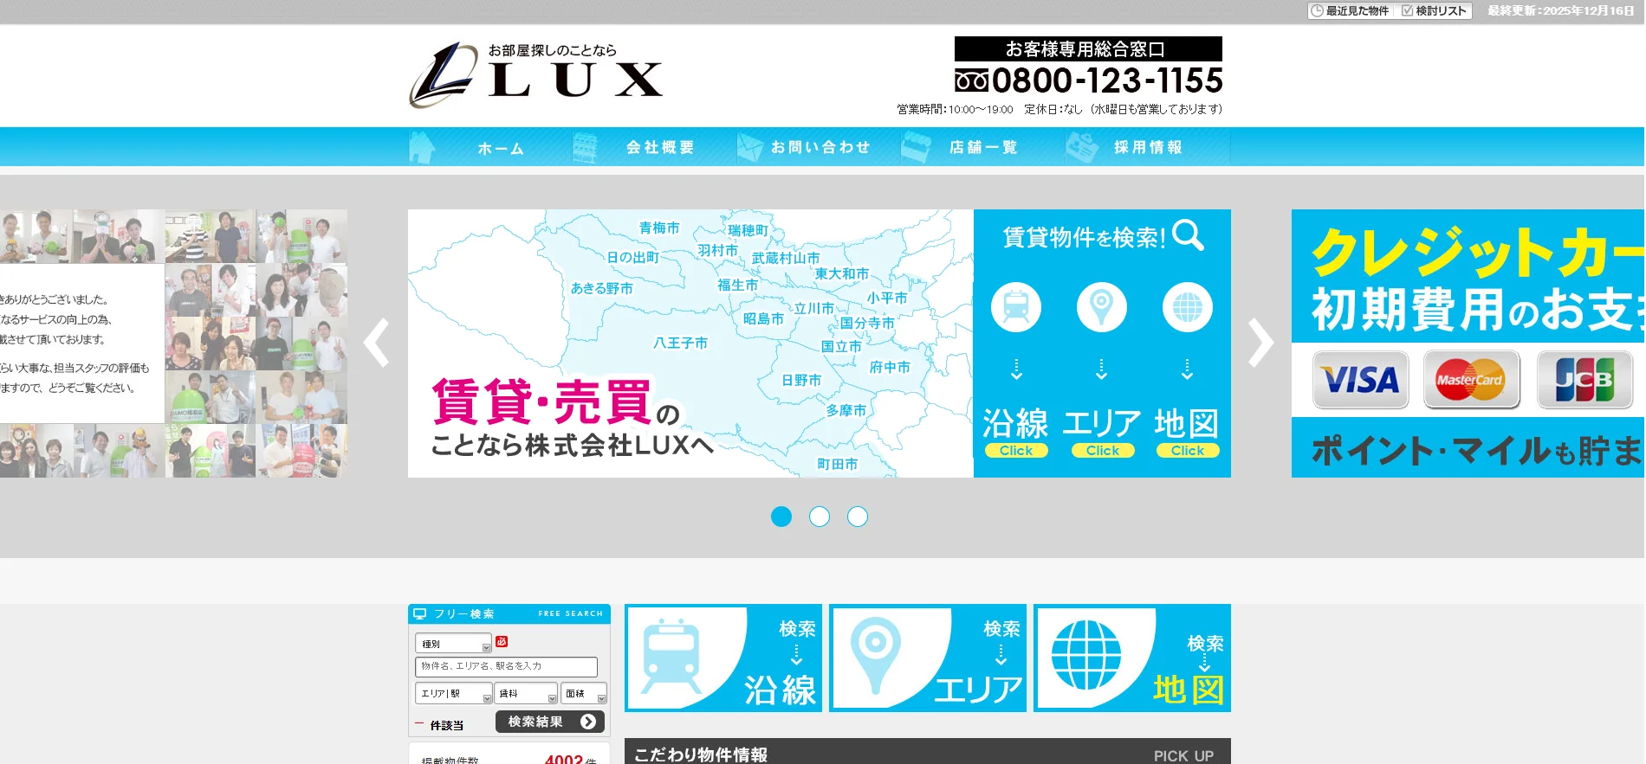
Task: Click map pin icon in banner search panel
Action: pos(1102,307)
